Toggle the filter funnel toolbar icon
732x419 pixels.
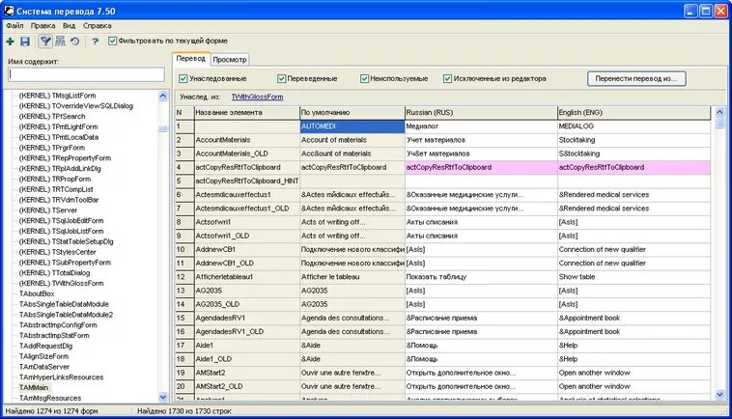(x=44, y=42)
